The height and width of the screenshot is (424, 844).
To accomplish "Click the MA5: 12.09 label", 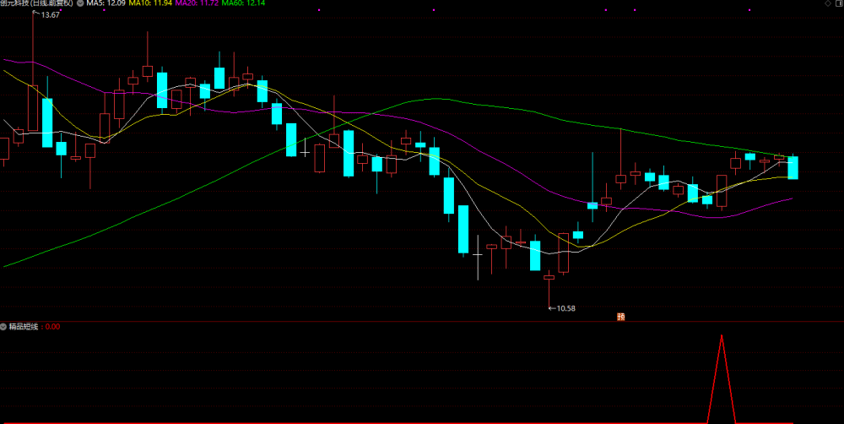I will coord(106,3).
